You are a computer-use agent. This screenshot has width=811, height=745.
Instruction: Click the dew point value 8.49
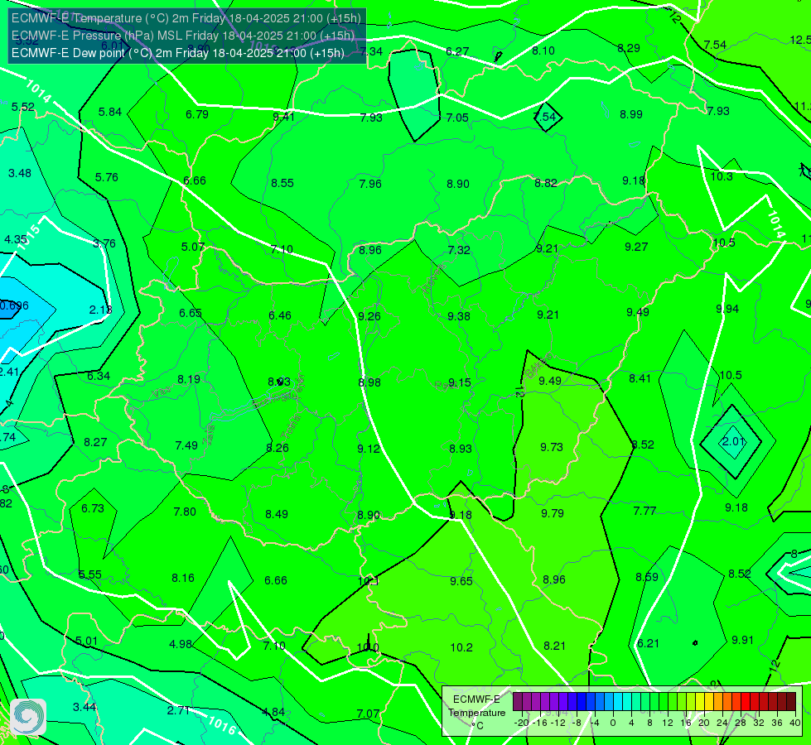[x=277, y=514]
